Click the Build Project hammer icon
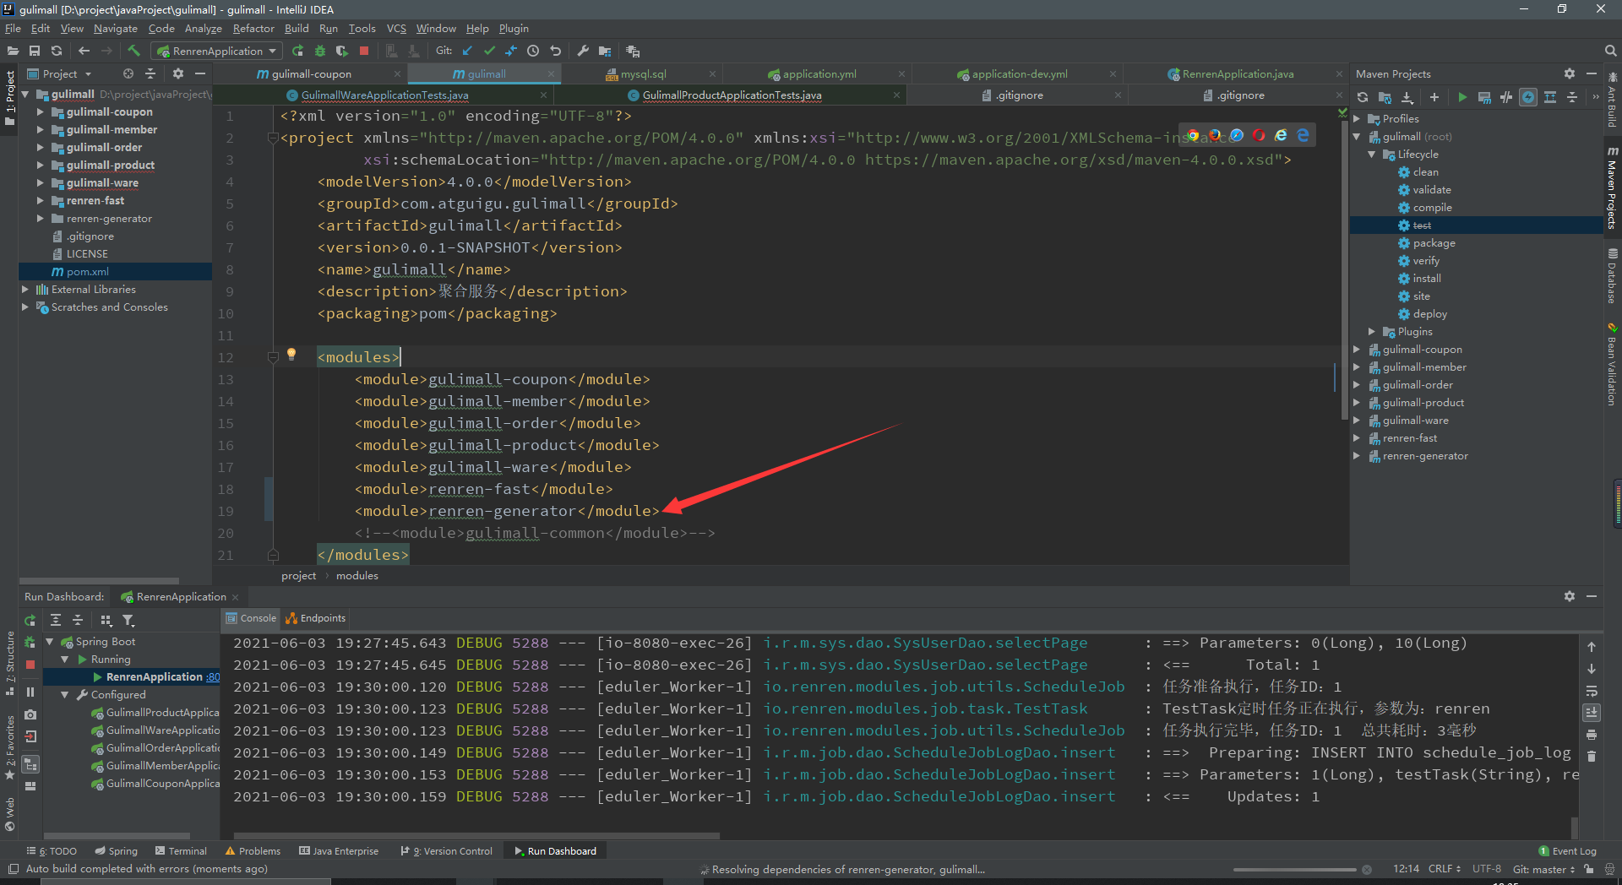The image size is (1622, 885). pos(133,51)
